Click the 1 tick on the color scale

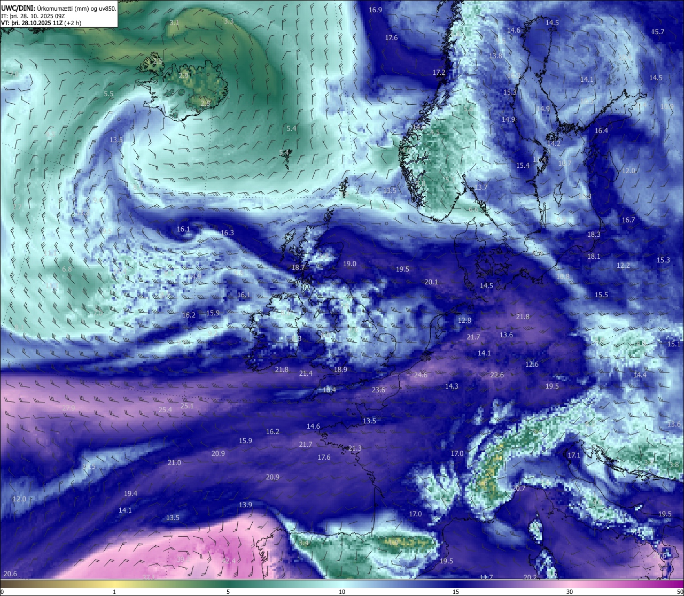pyautogui.click(x=114, y=592)
